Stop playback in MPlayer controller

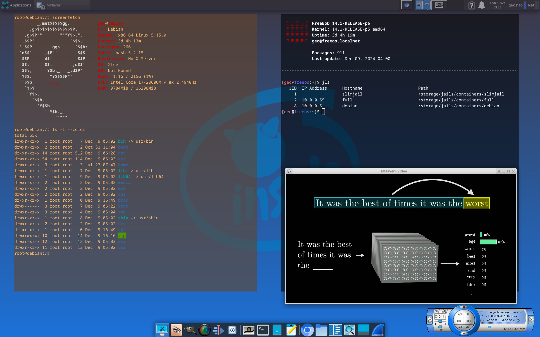click(x=468, y=314)
